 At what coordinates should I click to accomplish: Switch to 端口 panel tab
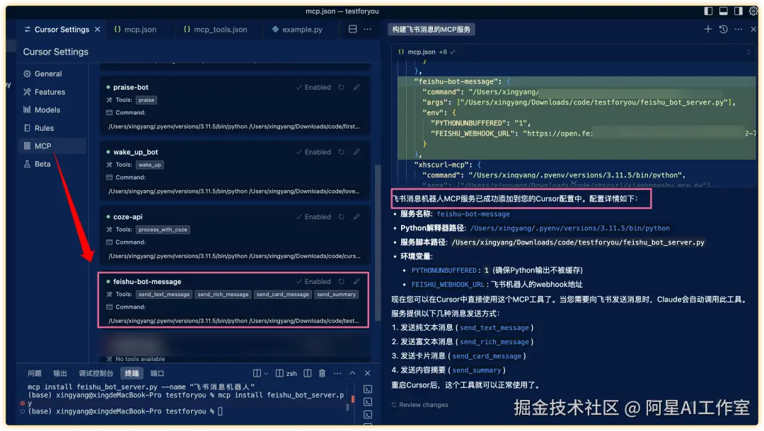coord(157,373)
